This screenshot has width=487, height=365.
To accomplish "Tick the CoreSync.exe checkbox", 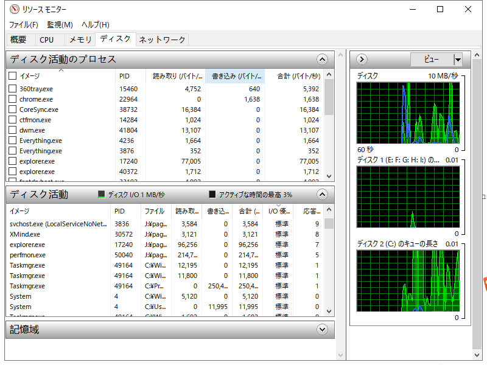I will [12, 109].
